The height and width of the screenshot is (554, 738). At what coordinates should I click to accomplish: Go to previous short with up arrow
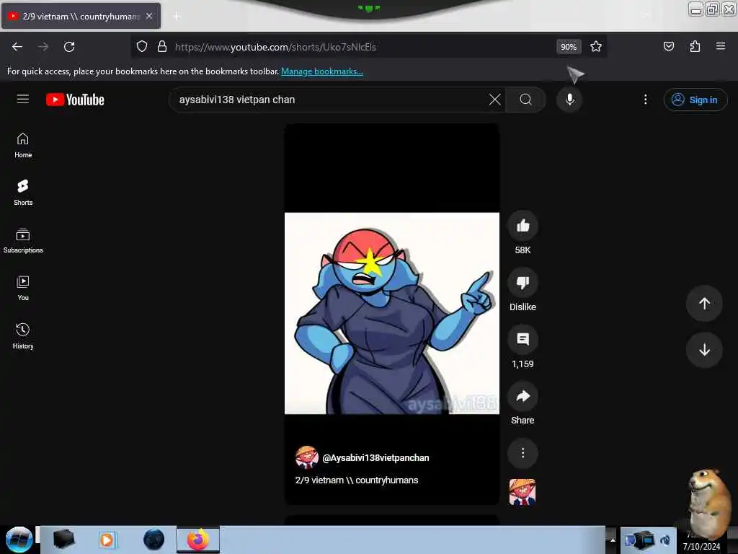tap(704, 304)
